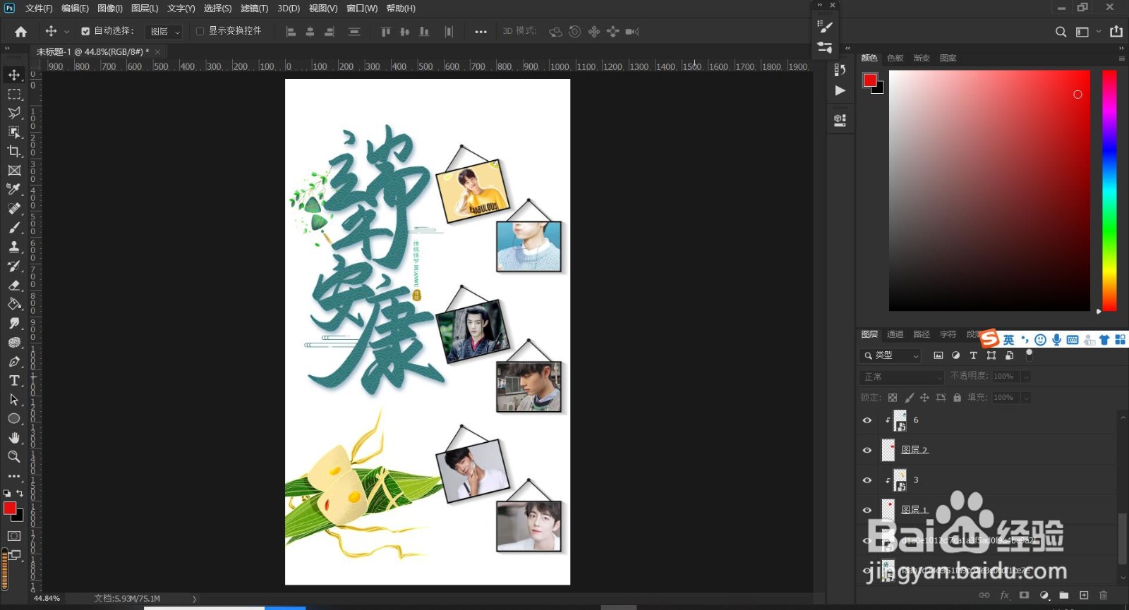Hide 图层 2 with eye icon
Image resolution: width=1129 pixels, height=610 pixels.
[x=867, y=450]
